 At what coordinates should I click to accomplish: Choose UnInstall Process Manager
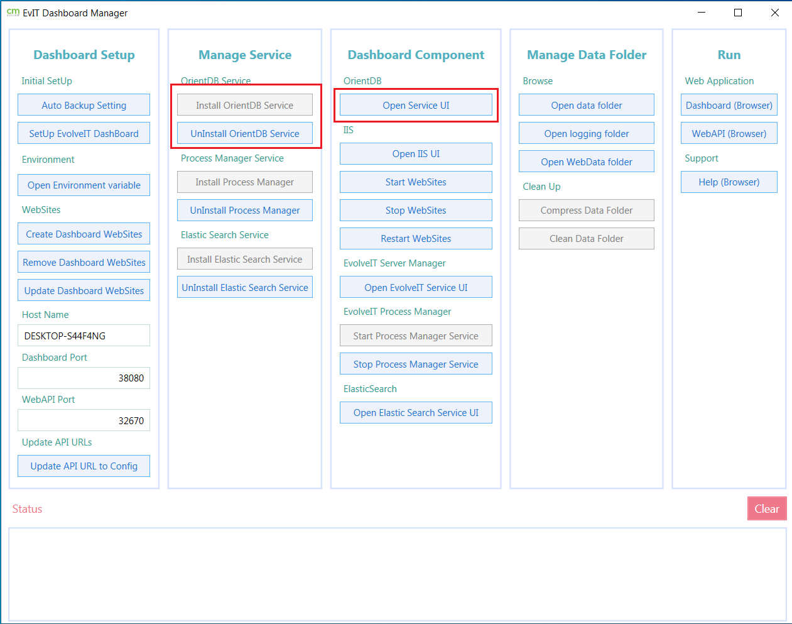pos(245,210)
